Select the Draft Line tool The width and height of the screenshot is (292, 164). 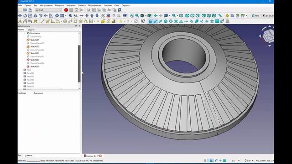click(42, 21)
